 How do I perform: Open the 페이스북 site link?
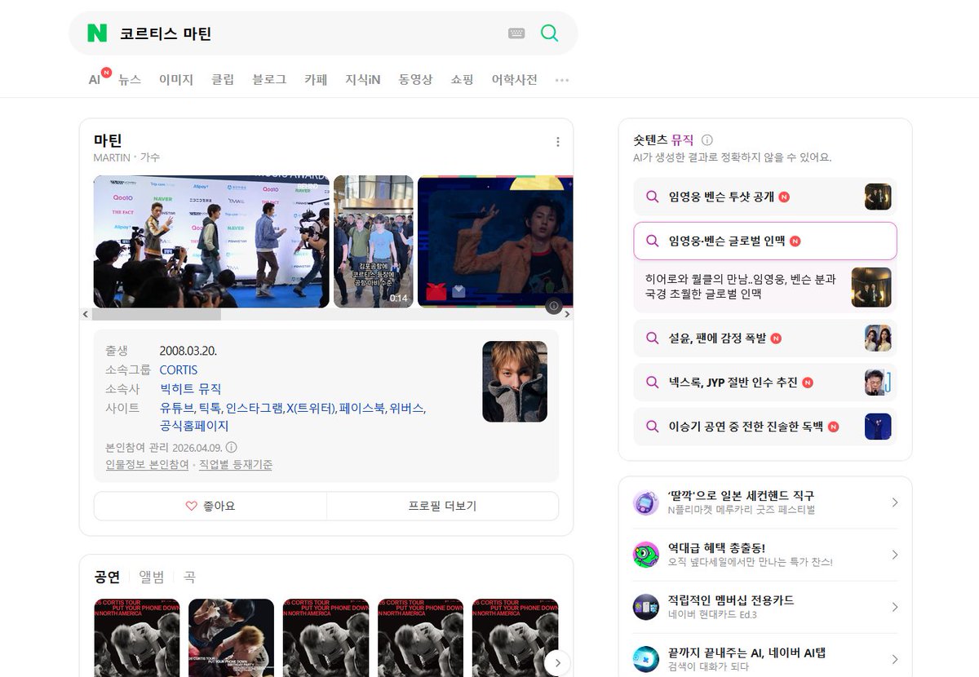363,408
